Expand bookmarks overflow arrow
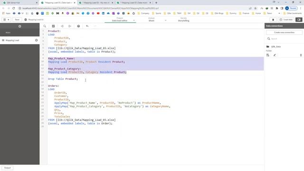The image size is (304, 171). [279, 13]
